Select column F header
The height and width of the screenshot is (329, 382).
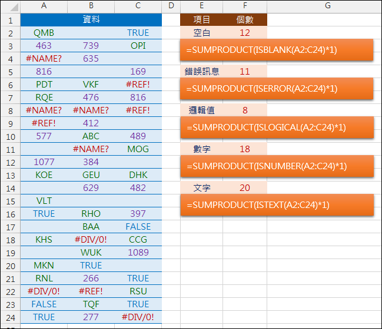click(245, 6)
